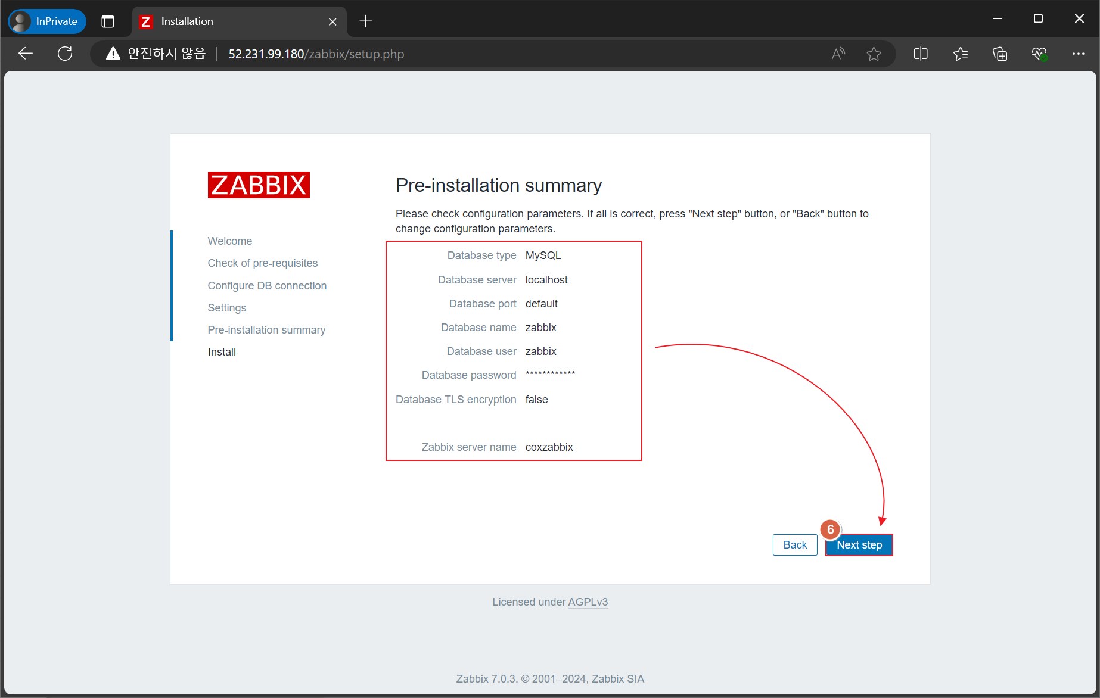Go back to previous page

coord(26,54)
